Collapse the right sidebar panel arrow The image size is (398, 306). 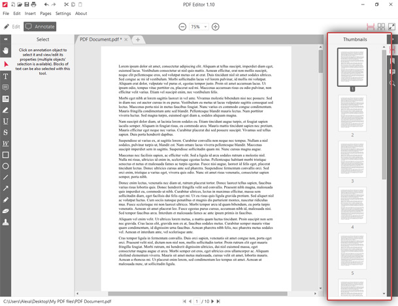[392, 39]
